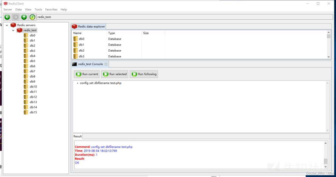This screenshot has width=336, height=177.
Task: Click the Duration(ms) value in Result pane
Action: (97, 155)
